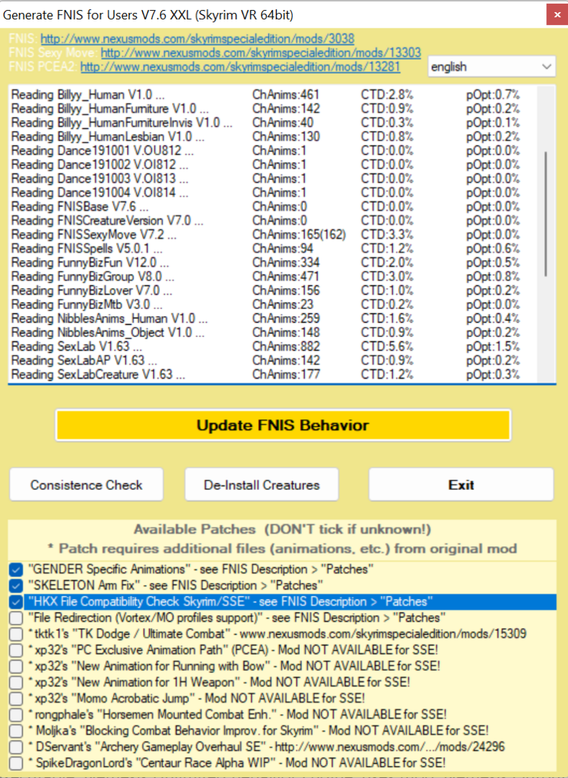Image resolution: width=568 pixels, height=778 pixels.
Task: Click De-Install Creatures button
Action: pyautogui.click(x=262, y=485)
